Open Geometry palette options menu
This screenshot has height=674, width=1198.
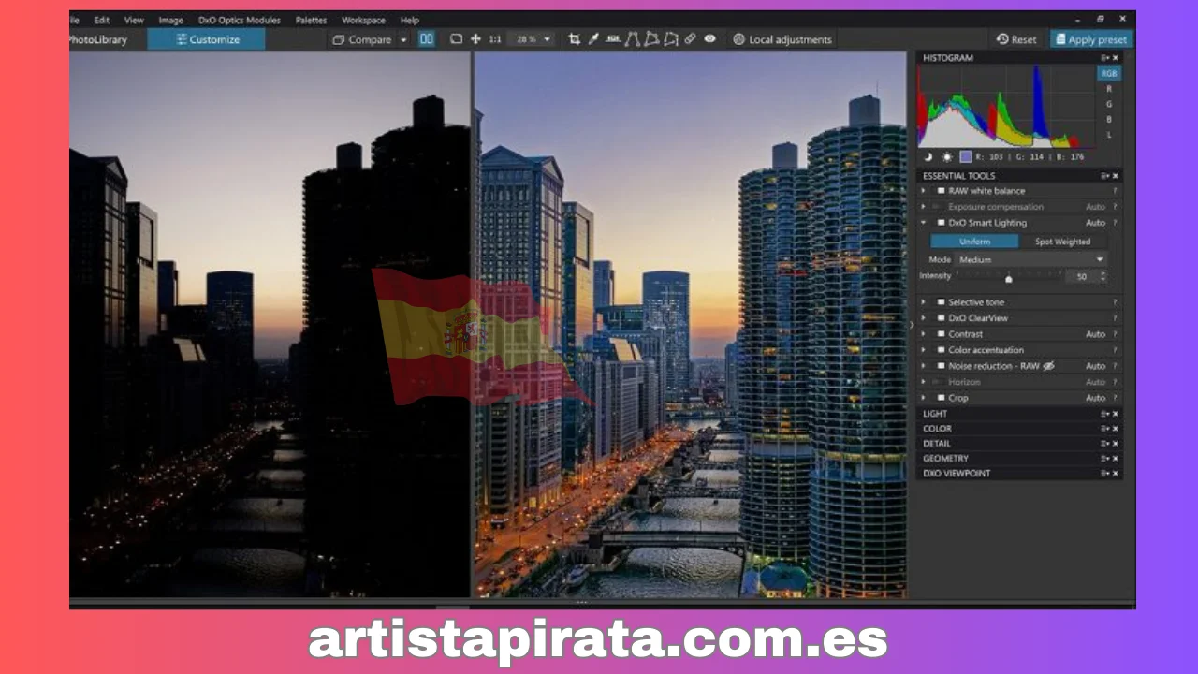pos(1104,459)
